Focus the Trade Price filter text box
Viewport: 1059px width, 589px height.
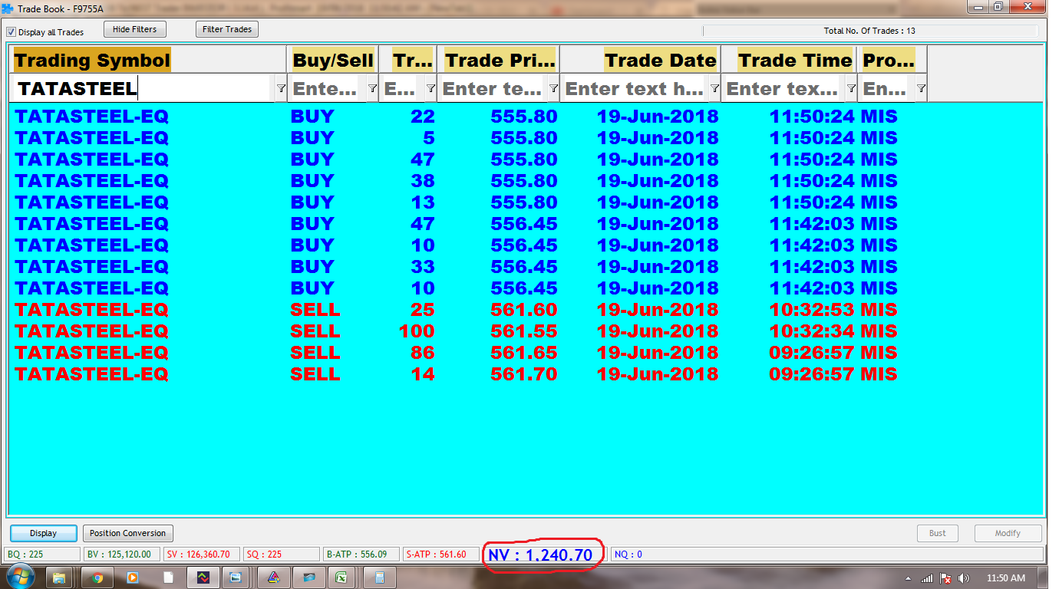[492, 89]
